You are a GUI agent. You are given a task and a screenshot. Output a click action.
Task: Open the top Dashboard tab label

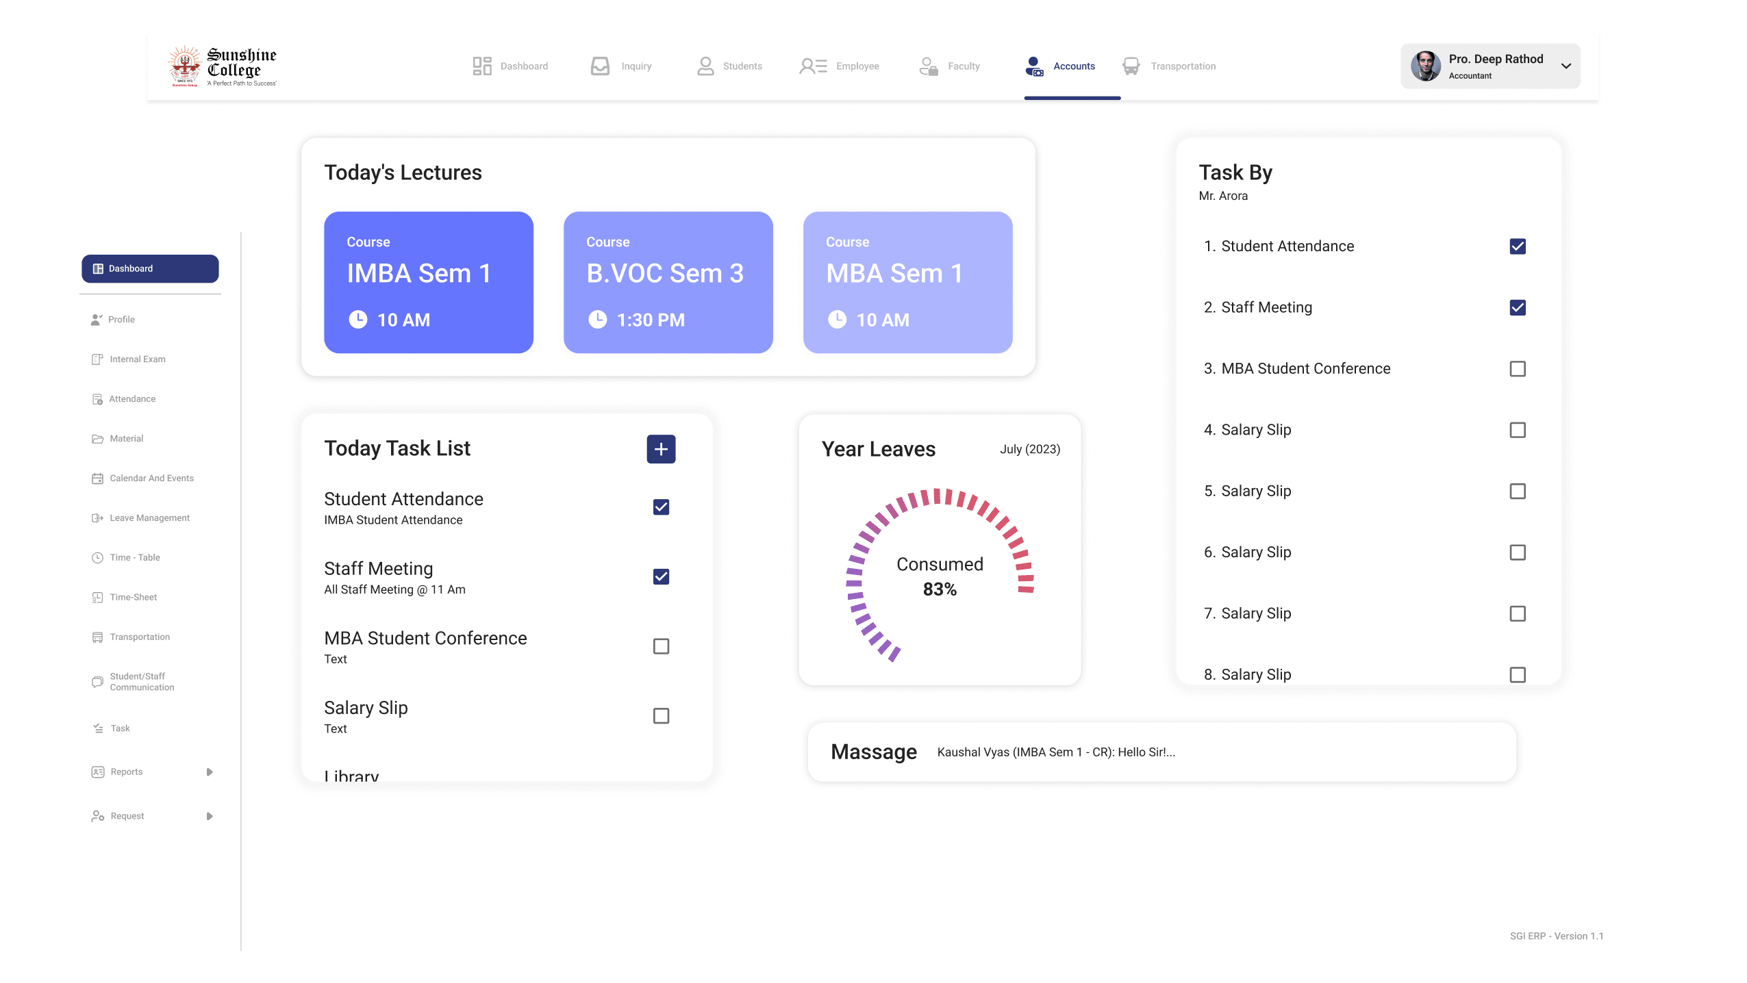[524, 66]
